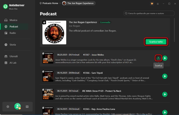Click Scarica tutto button
The image size is (179, 115).
[156, 42]
